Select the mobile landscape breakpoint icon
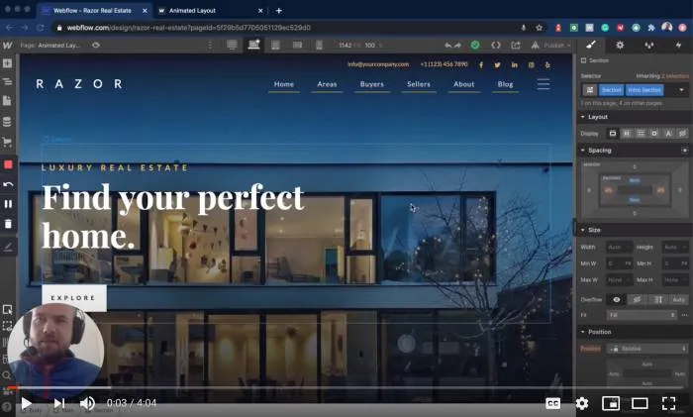 pos(297,46)
